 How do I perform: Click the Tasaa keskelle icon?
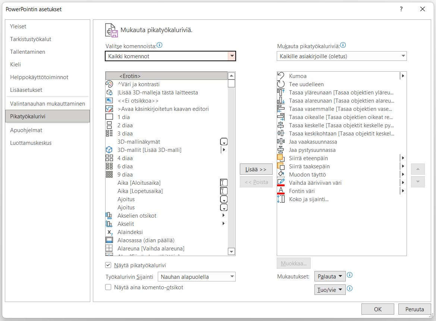(281, 125)
